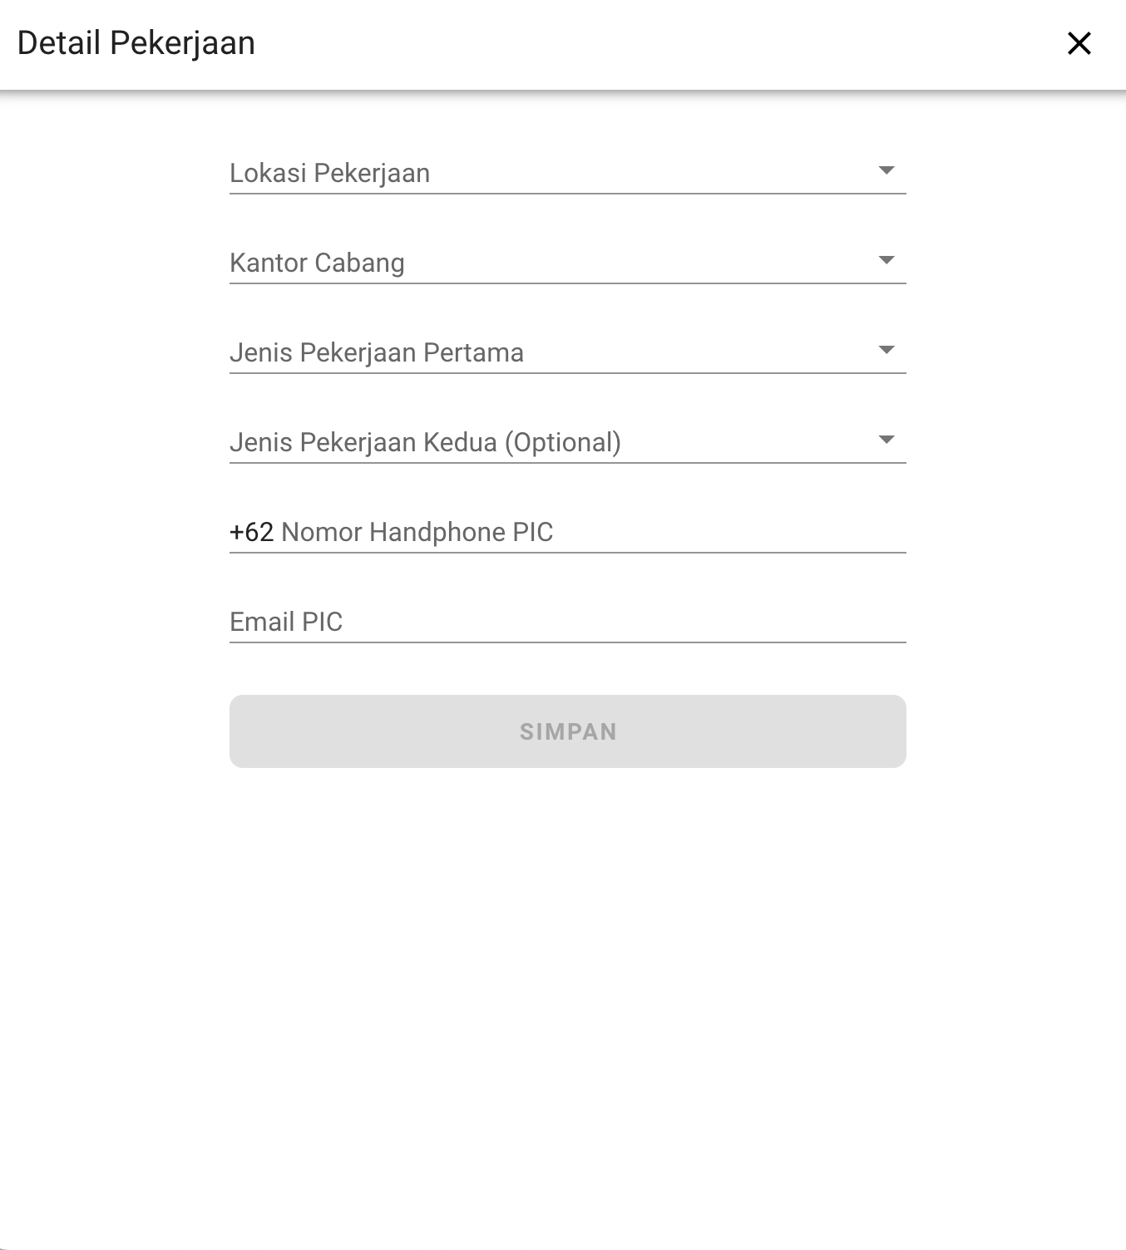The width and height of the screenshot is (1126, 1250).
Task: Click the Kantor Cabang dropdown arrow
Action: tap(886, 260)
